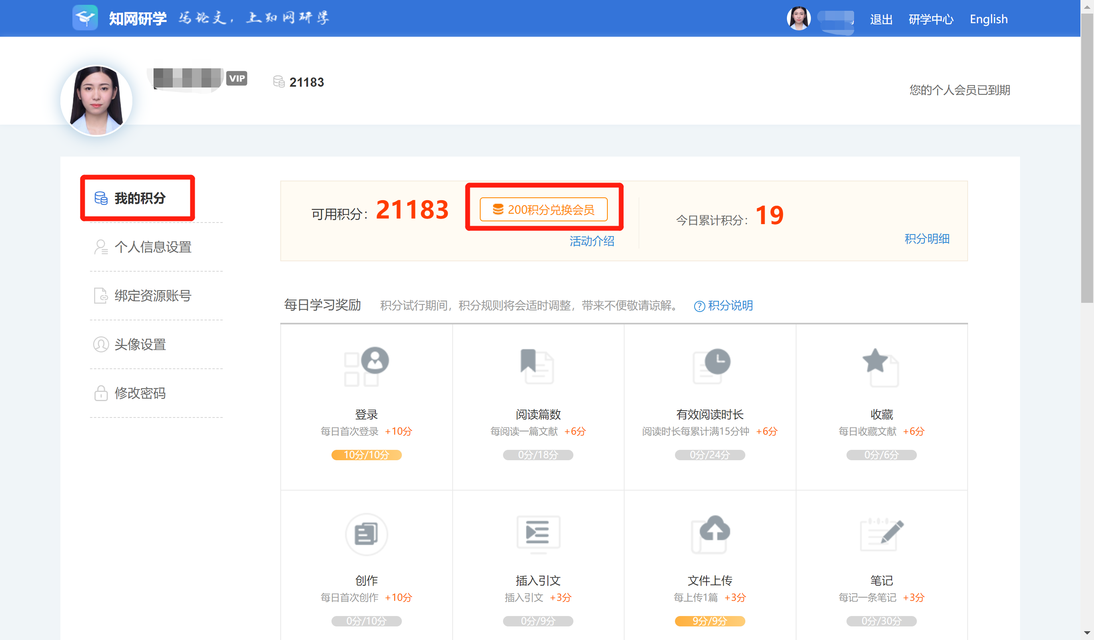Viewport: 1094px width, 640px height.
Task: Go to 修改密码 in the sidebar
Action: coord(140,393)
